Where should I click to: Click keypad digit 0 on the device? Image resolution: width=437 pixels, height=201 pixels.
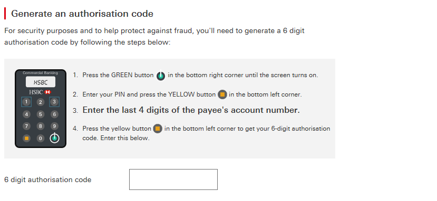click(41, 138)
